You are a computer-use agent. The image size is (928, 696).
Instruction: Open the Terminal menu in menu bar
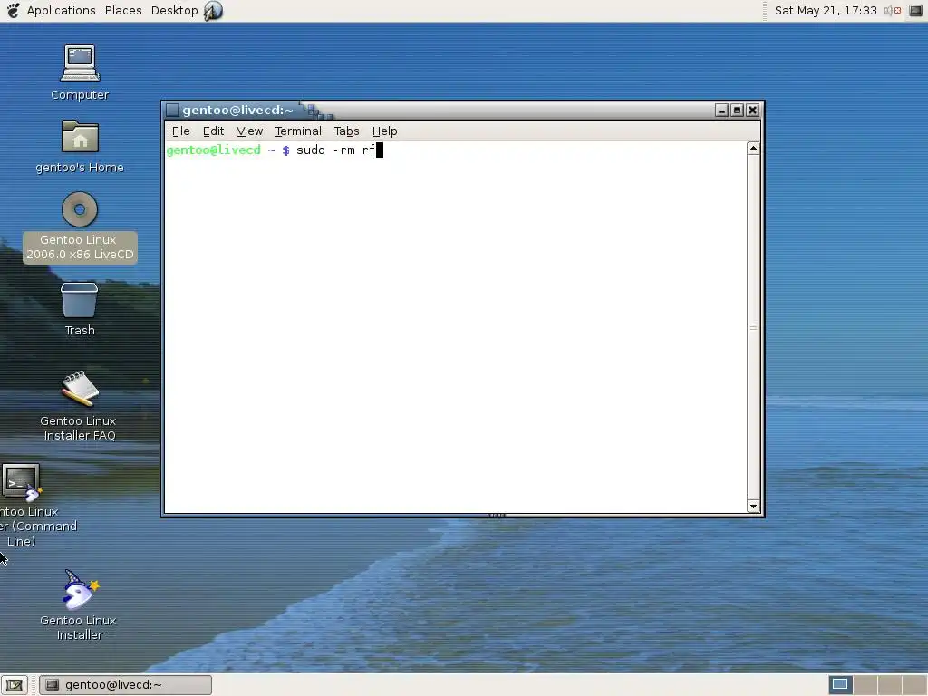pyautogui.click(x=297, y=131)
